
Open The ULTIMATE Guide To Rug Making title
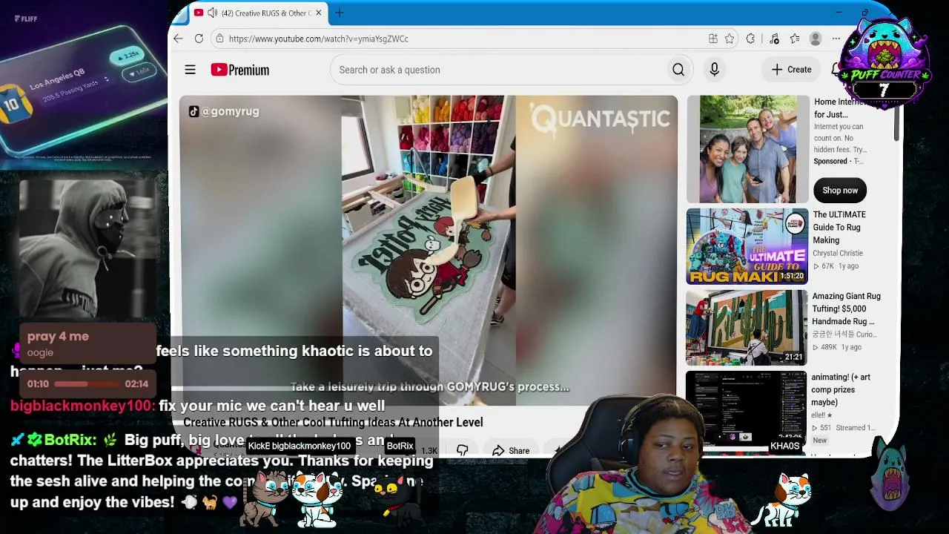pos(839,228)
